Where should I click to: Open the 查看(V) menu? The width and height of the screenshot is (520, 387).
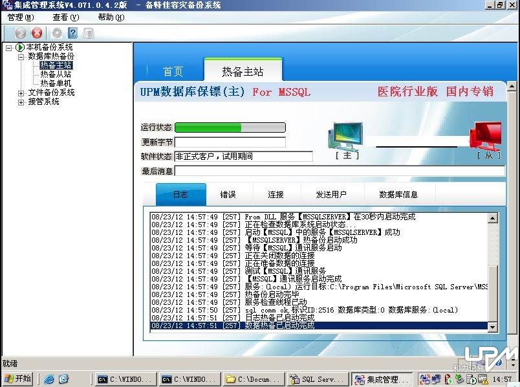(x=66, y=17)
